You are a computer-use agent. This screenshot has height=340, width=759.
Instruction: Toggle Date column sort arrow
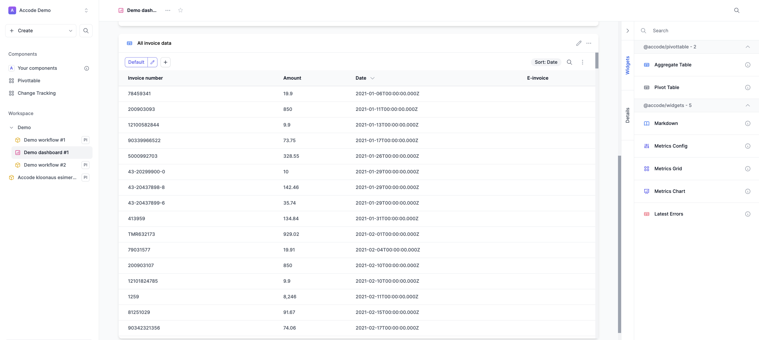(x=372, y=78)
